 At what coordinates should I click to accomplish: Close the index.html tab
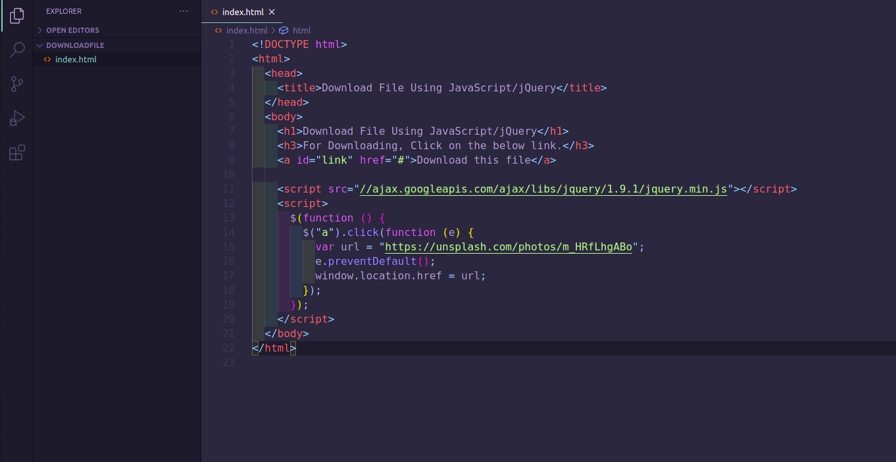[271, 11]
